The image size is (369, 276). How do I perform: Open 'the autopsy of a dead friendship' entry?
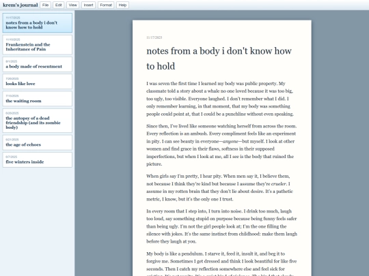[38, 121]
